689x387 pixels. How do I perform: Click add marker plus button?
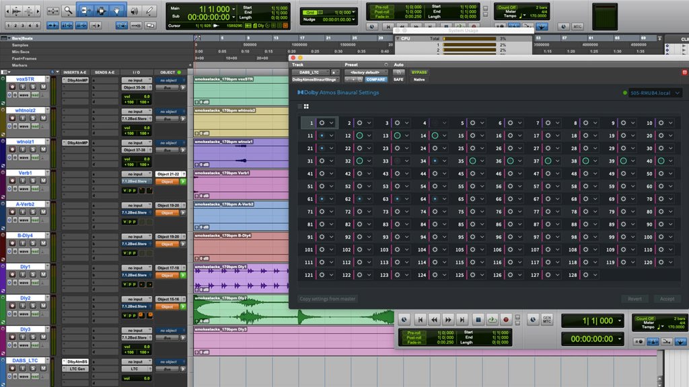point(190,65)
